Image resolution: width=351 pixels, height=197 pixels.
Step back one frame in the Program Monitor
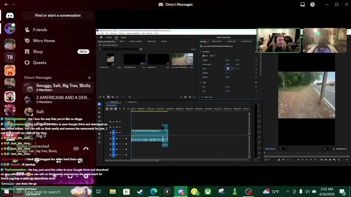tap(302, 160)
